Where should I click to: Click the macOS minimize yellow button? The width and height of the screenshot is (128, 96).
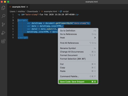tap(5, 2)
